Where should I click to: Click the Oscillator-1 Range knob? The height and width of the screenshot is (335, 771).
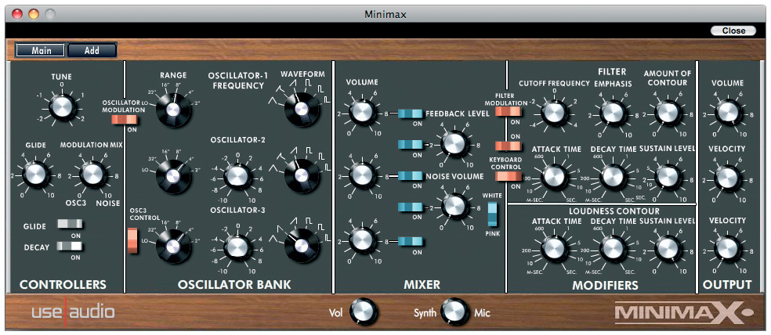tap(172, 110)
